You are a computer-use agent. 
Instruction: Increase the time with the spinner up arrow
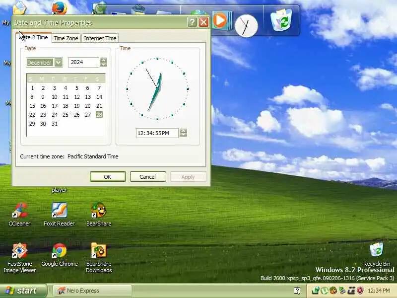[183, 131]
